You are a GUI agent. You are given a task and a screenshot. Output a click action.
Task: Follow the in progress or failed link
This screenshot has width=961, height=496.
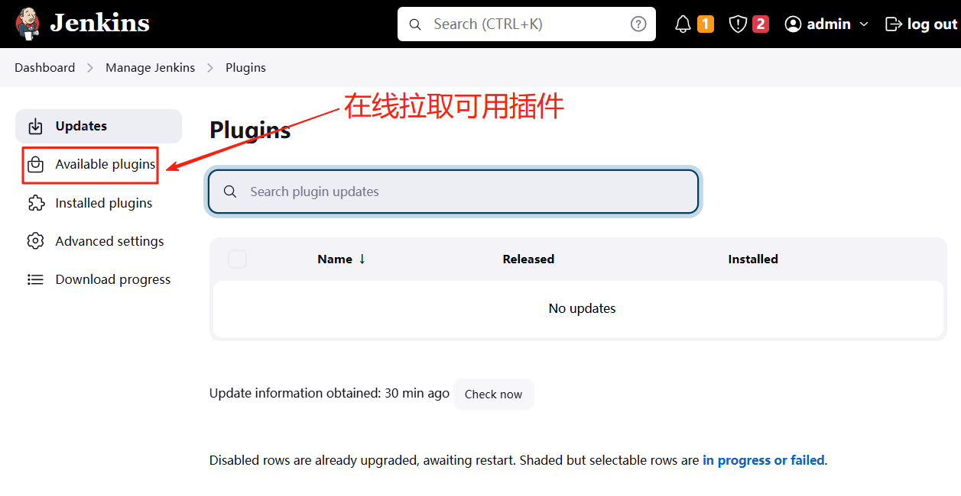pyautogui.click(x=764, y=460)
